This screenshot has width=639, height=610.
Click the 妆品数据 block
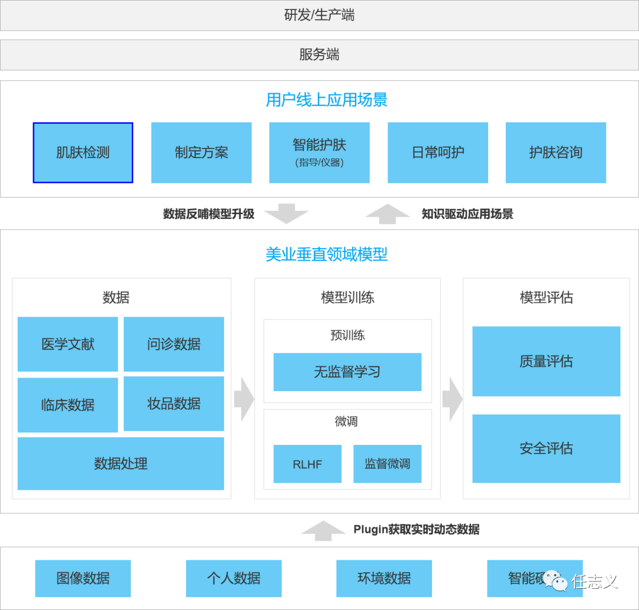click(174, 404)
